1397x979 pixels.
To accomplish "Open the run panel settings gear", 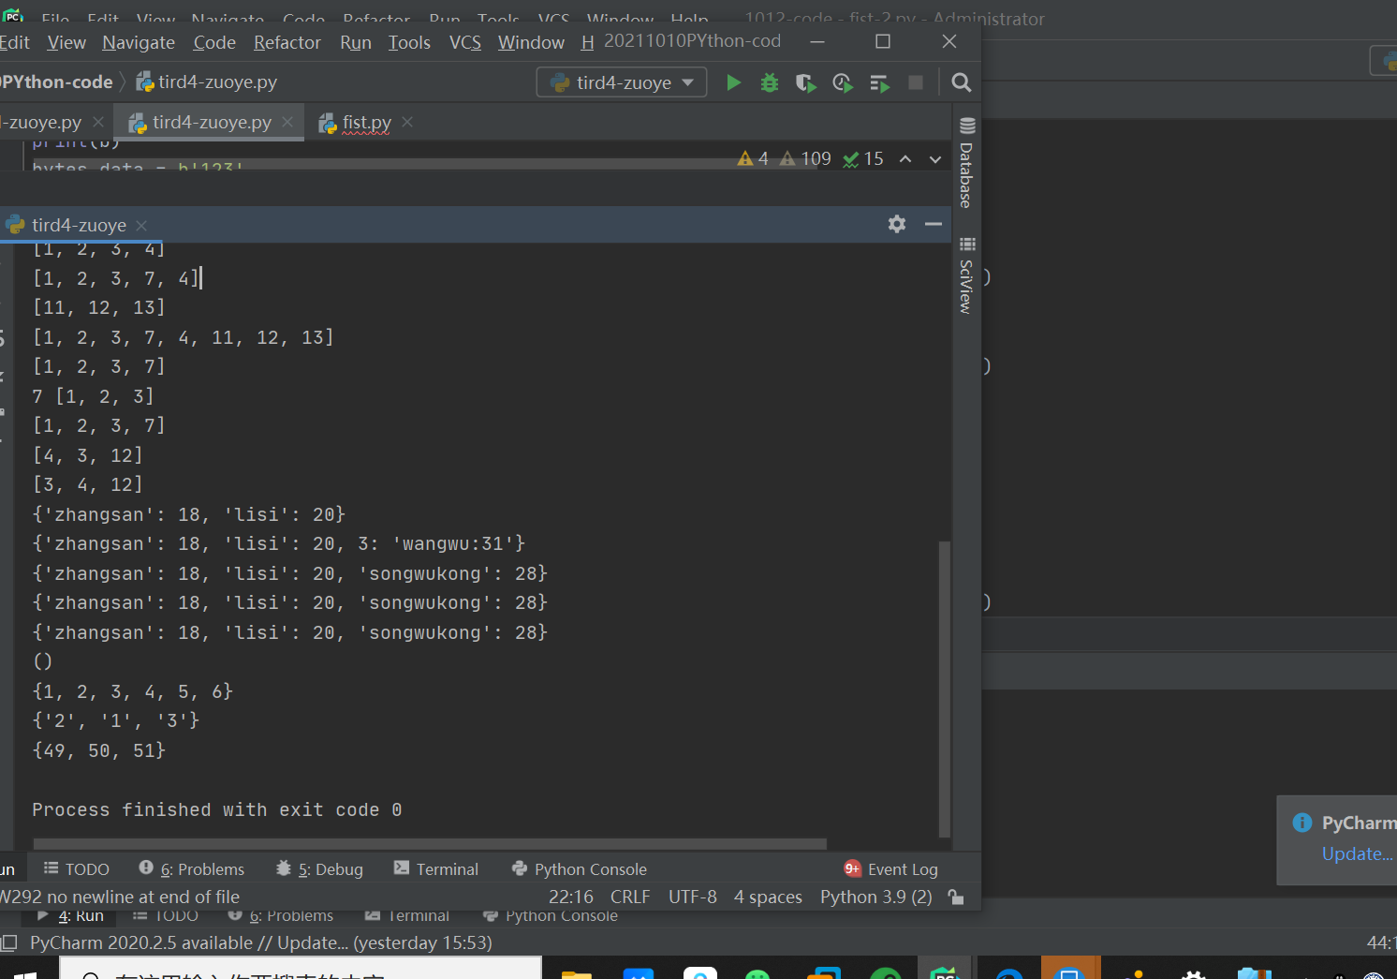I will 896,224.
